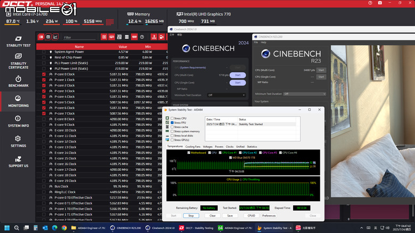The image size is (415, 233).
Task: Click the GPU card icon in OCCT toolbar
Action: coord(112,37)
